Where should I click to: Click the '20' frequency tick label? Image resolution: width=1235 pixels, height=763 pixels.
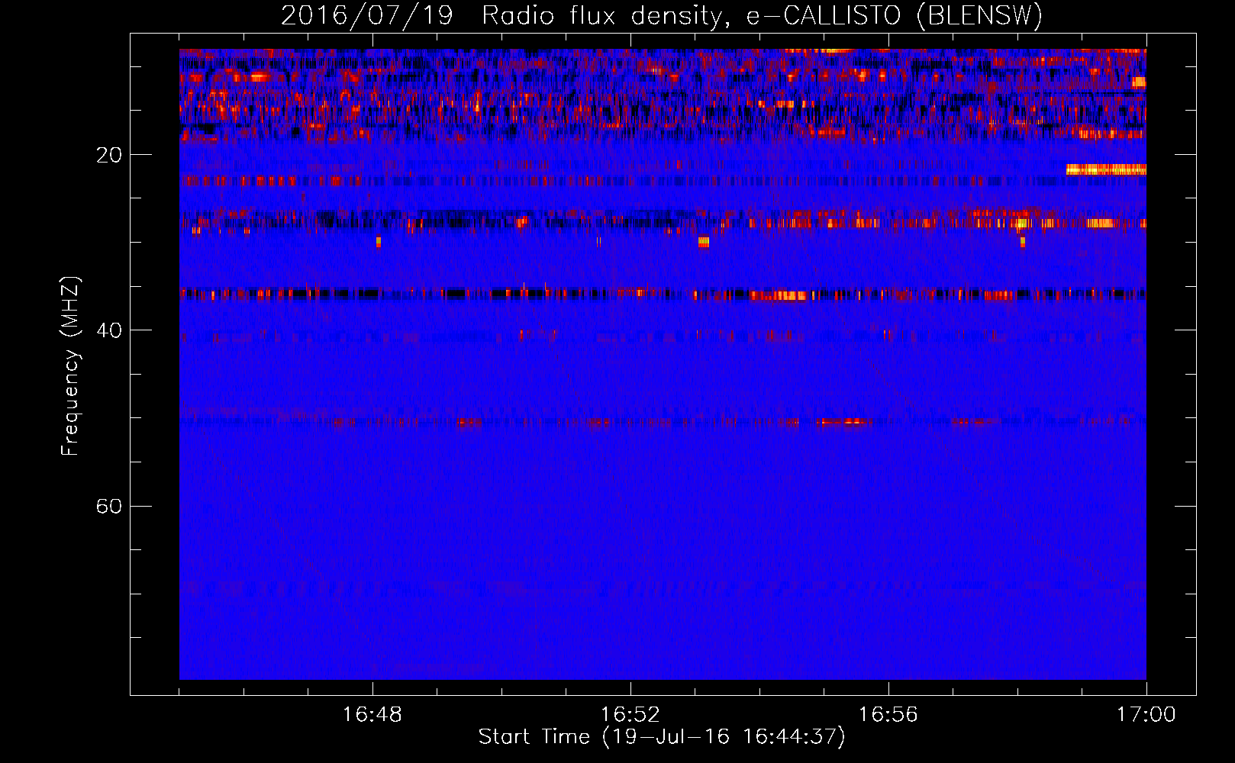click(x=108, y=155)
